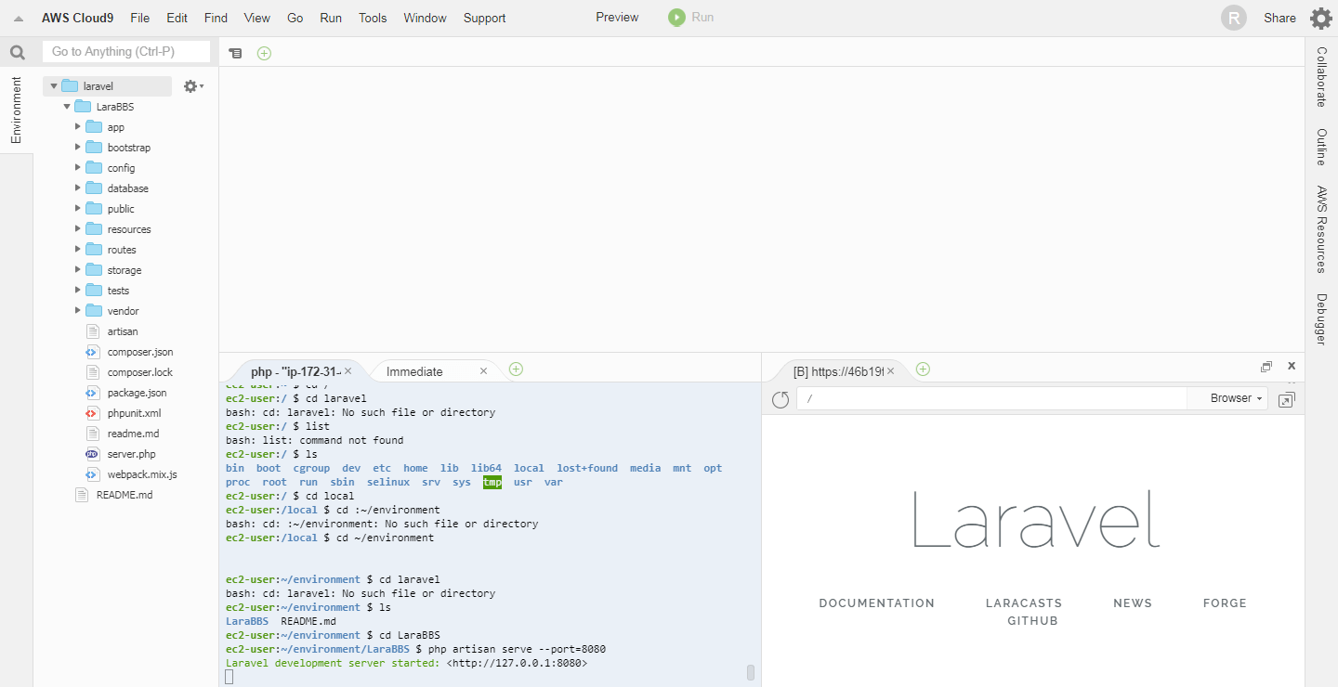
Task: Close the browser preview tab
Action: tap(890, 371)
